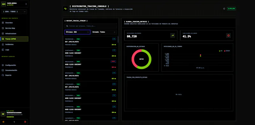
Task: Open the Soporte help link
Action: point(14,75)
